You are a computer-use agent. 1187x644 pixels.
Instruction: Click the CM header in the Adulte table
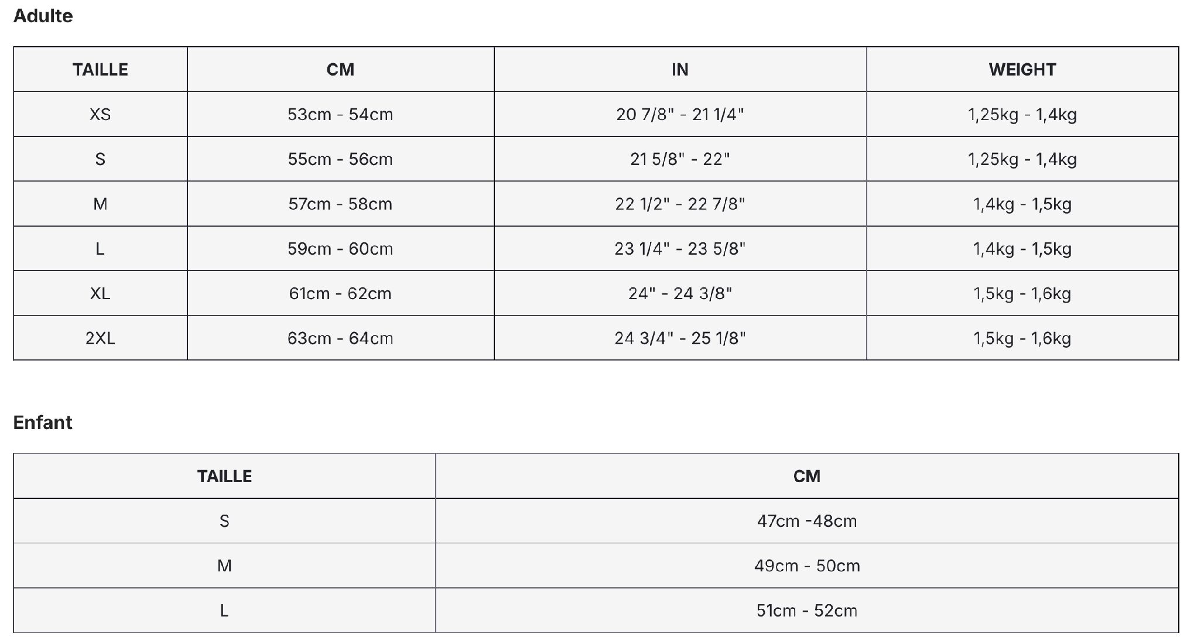point(340,70)
